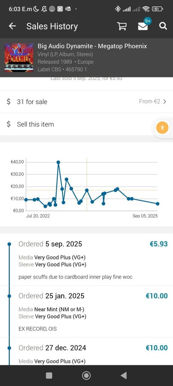Screen dimensions: 173x386
Task: Select the €40 peak point on chart
Action: (x=59, y=162)
